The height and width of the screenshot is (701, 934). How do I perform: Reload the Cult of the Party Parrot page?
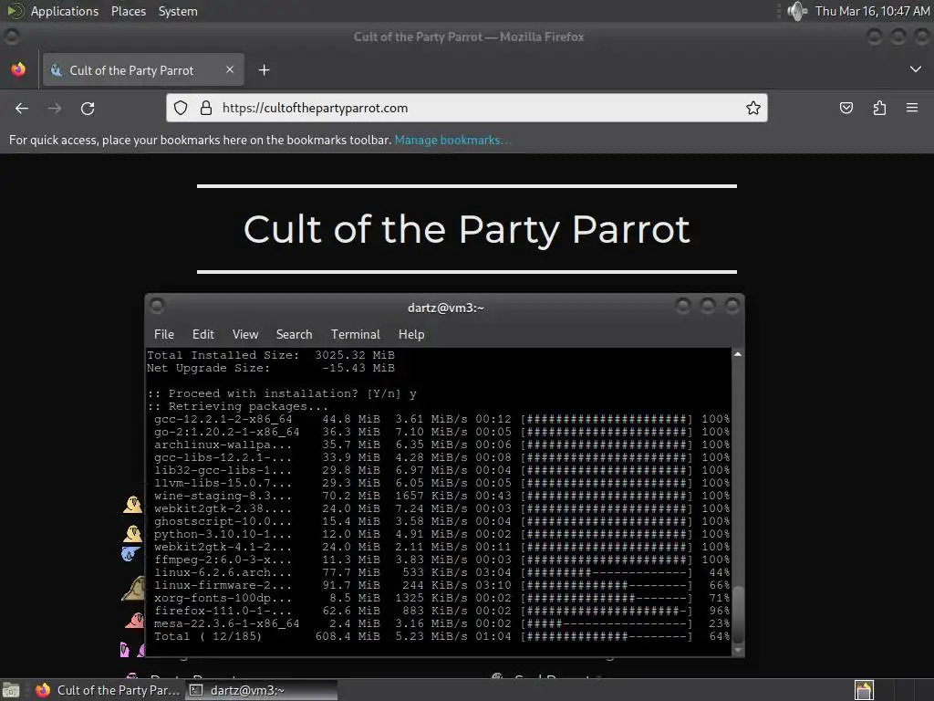88,108
